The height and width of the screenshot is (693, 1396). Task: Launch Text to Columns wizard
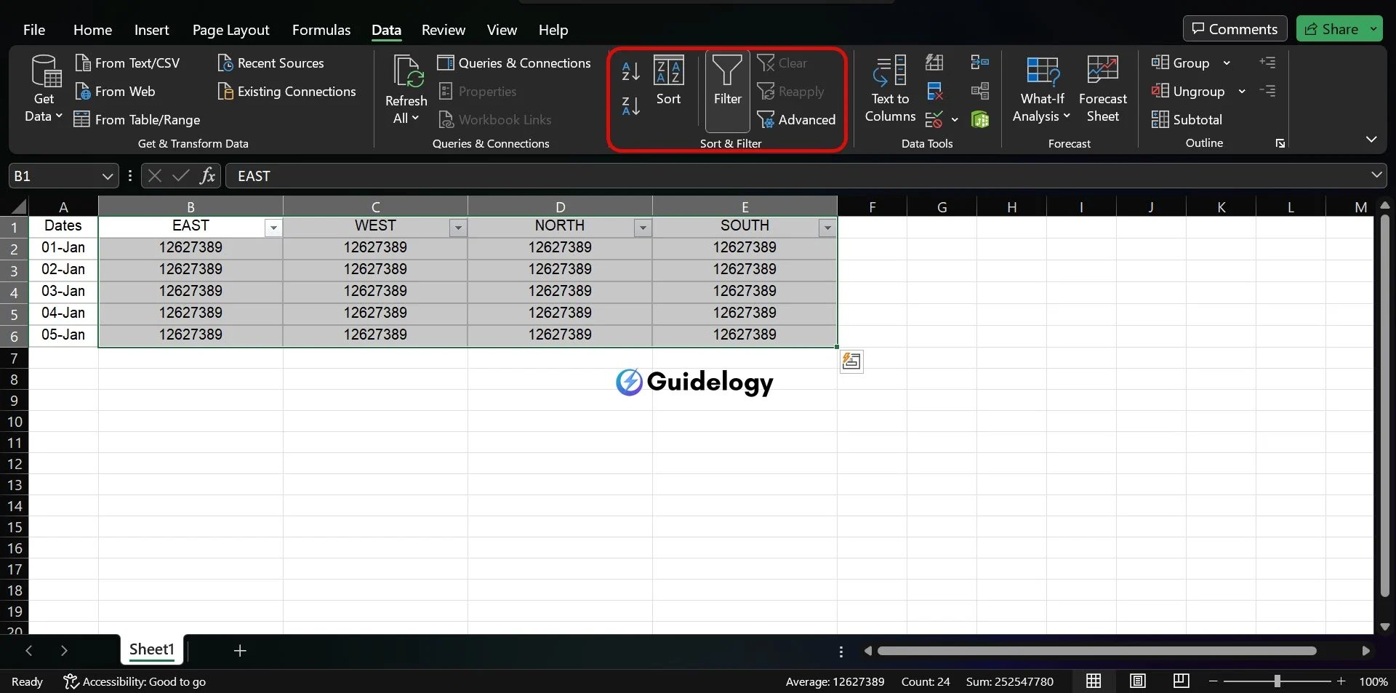890,89
